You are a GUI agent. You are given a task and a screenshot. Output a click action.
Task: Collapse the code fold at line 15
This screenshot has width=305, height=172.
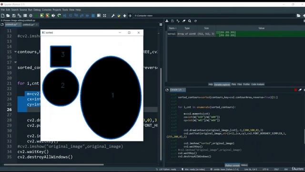(x=15, y=52)
